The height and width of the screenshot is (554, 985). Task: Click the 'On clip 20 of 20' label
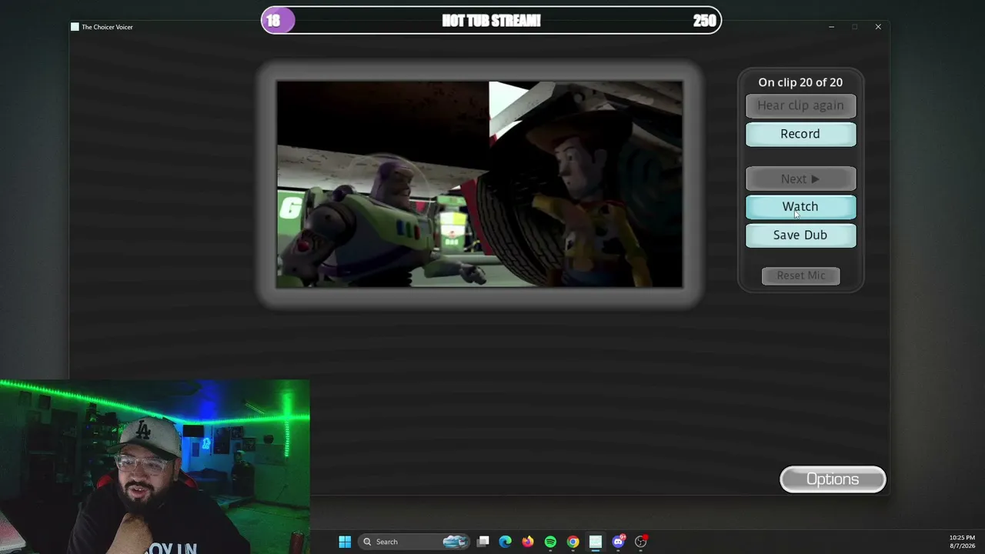[x=800, y=82]
